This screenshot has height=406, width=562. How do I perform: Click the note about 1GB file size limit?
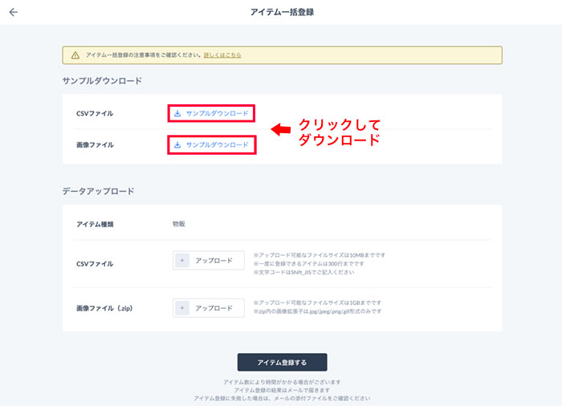click(x=317, y=302)
